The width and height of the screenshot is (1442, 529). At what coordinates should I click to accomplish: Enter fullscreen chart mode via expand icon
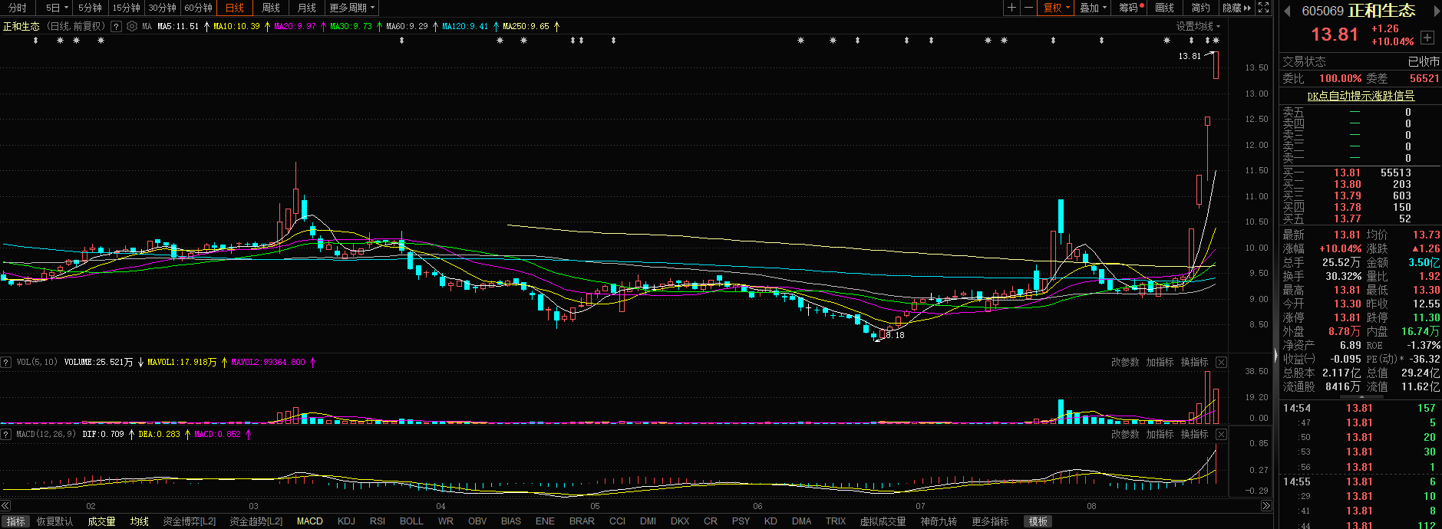coord(1263,8)
